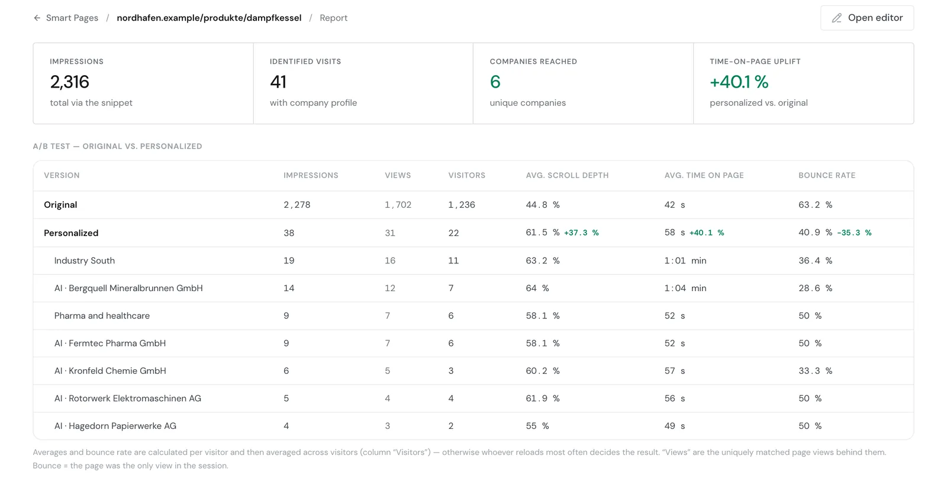Click the -35.3 % bounce rate change

(854, 233)
